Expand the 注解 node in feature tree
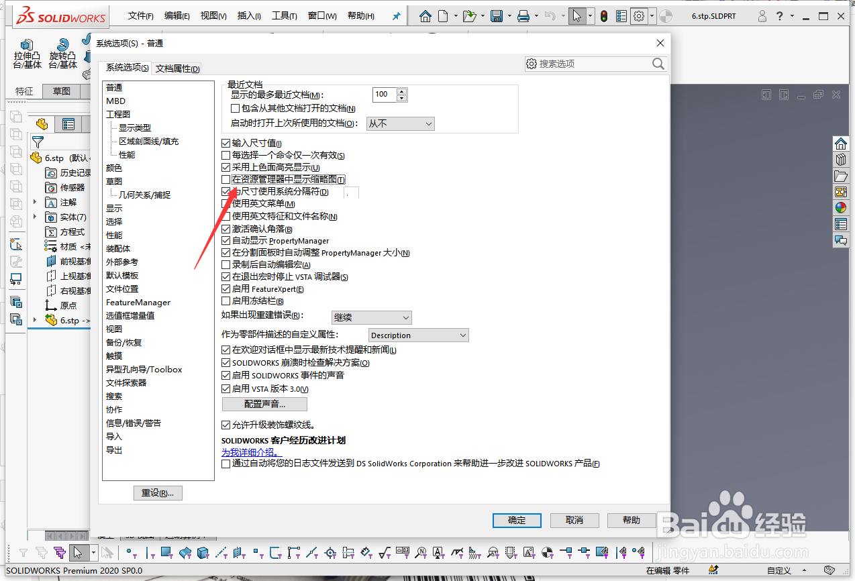Screen dimensions: 855x581 point(35,202)
